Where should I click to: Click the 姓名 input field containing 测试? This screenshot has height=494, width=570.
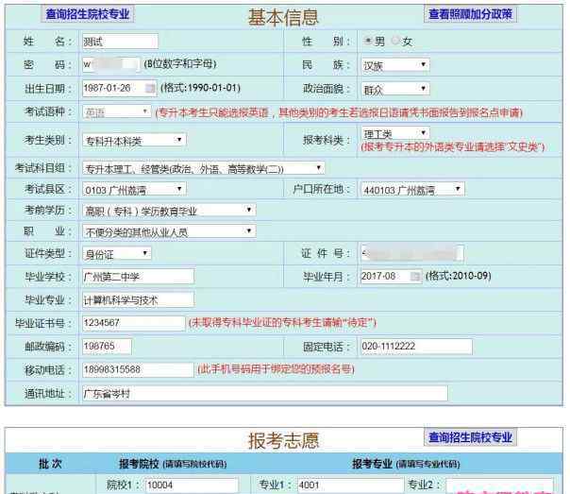click(121, 42)
